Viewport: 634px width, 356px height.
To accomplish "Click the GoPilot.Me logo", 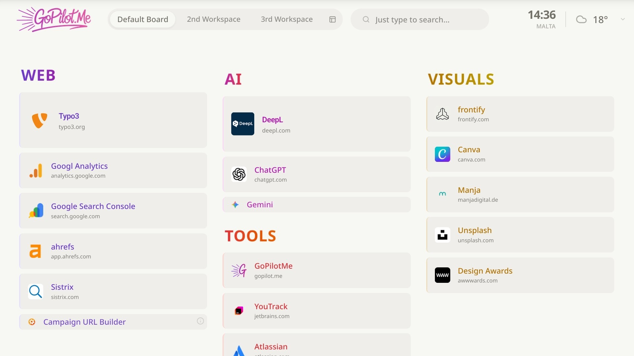I will [54, 19].
